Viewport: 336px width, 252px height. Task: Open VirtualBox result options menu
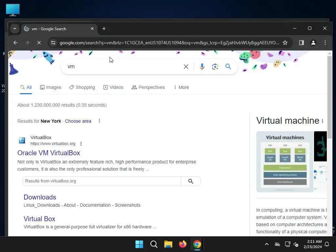(x=81, y=144)
